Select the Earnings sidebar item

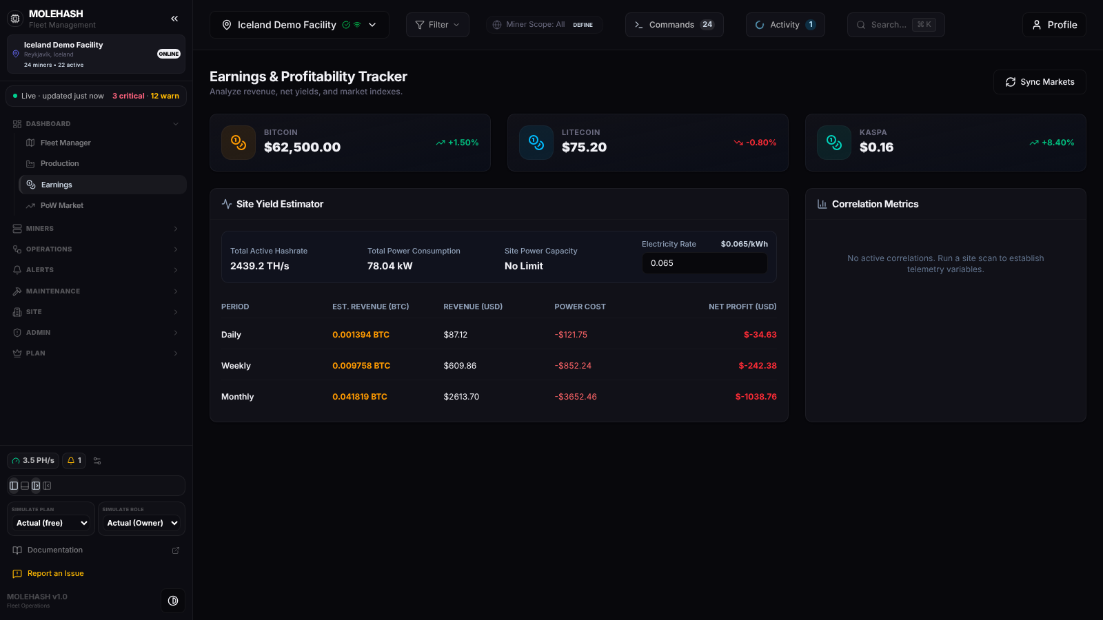(x=103, y=185)
